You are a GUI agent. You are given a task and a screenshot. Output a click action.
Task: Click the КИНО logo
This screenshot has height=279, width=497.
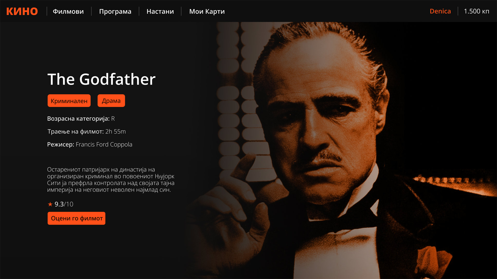tap(22, 11)
